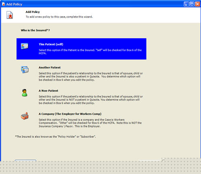Image resolution: width=201 pixels, height=174 pixels.
Task: Minimize the Add Policy window
Action: tap(186, 4)
